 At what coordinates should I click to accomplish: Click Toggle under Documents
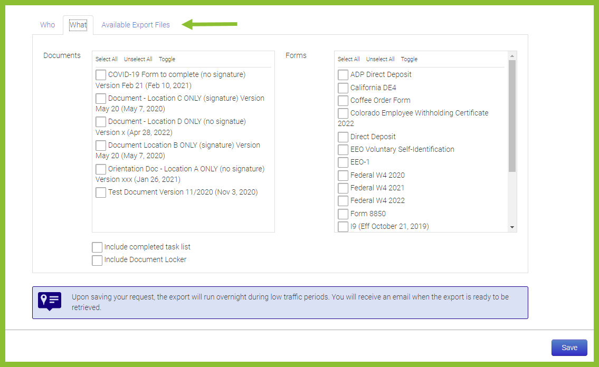tap(167, 59)
